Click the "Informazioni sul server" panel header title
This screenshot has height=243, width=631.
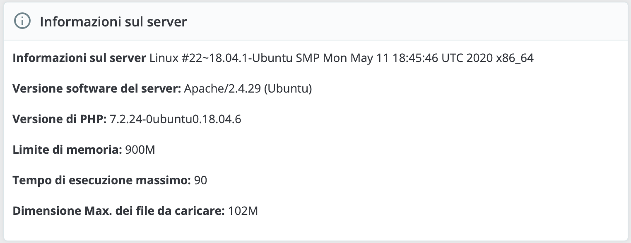click(113, 22)
